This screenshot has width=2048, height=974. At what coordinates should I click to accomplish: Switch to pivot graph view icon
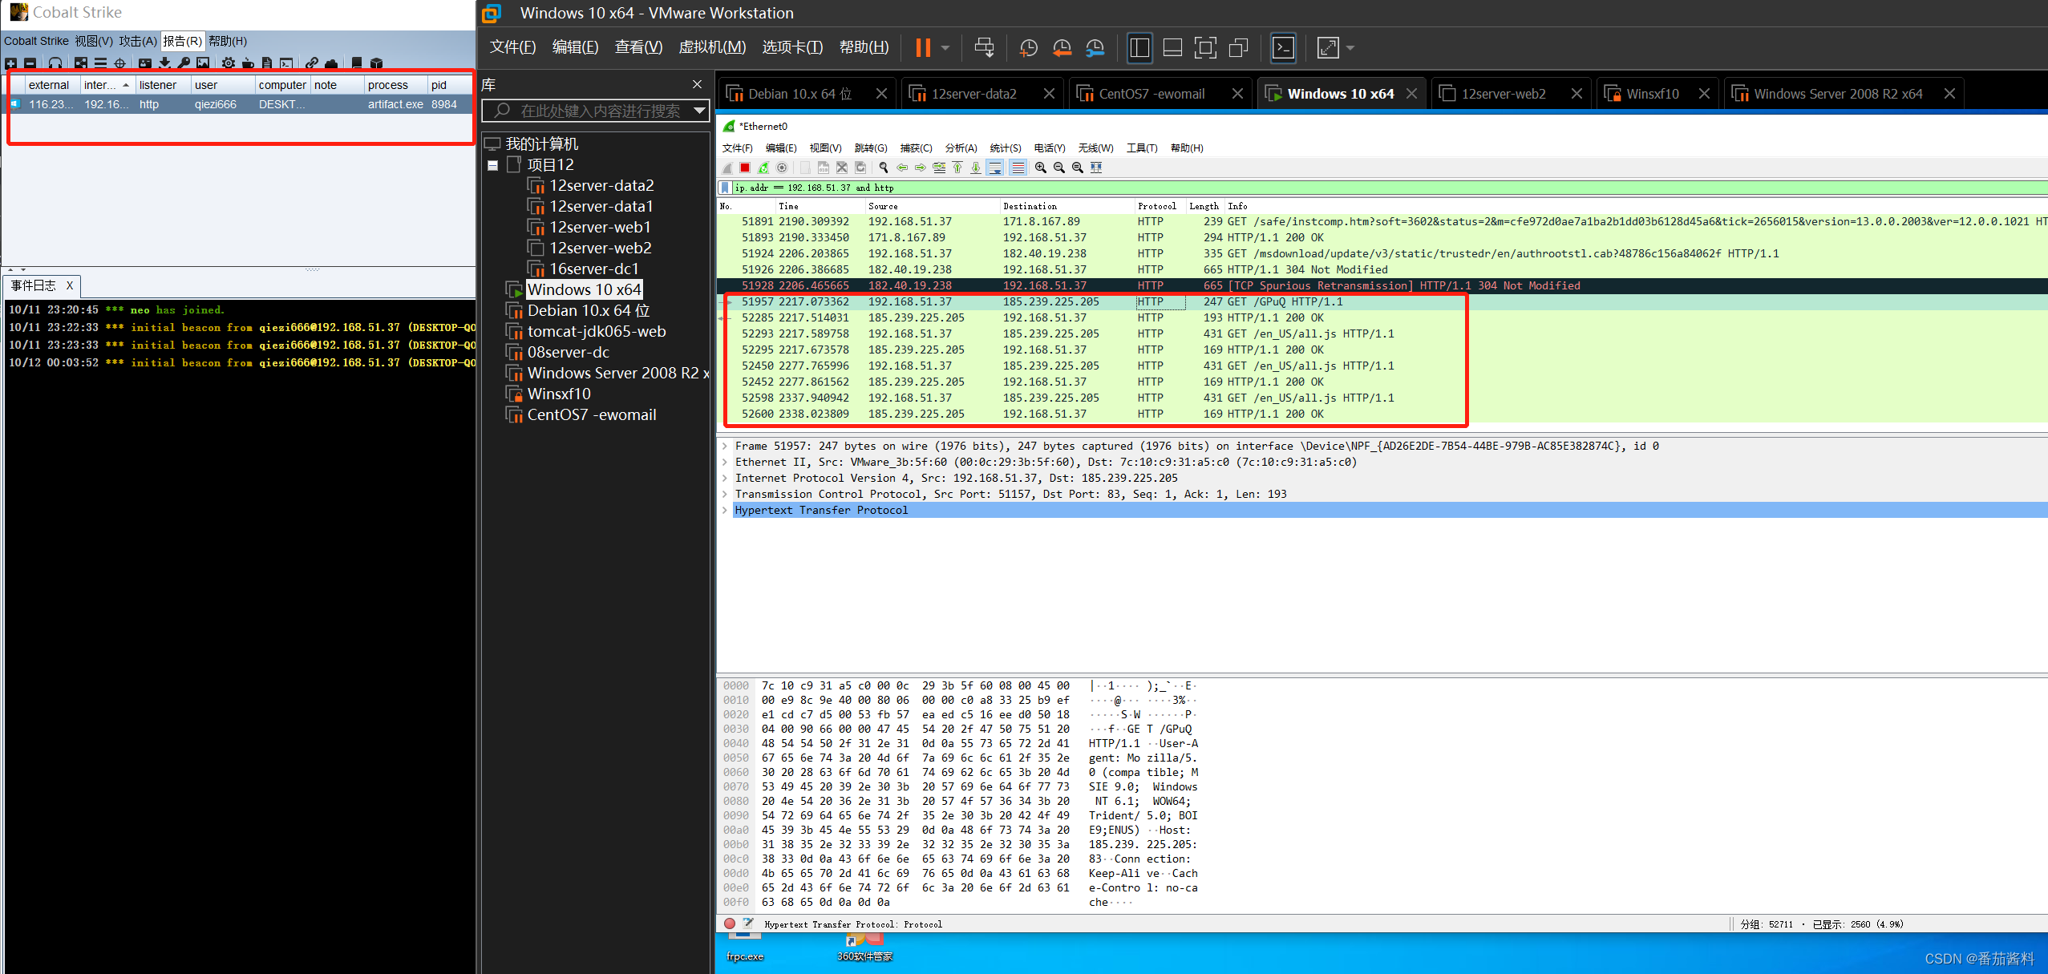coord(81,63)
